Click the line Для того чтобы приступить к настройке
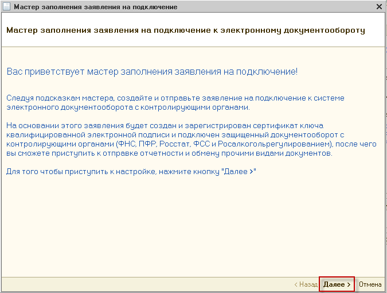 [x=131, y=172]
